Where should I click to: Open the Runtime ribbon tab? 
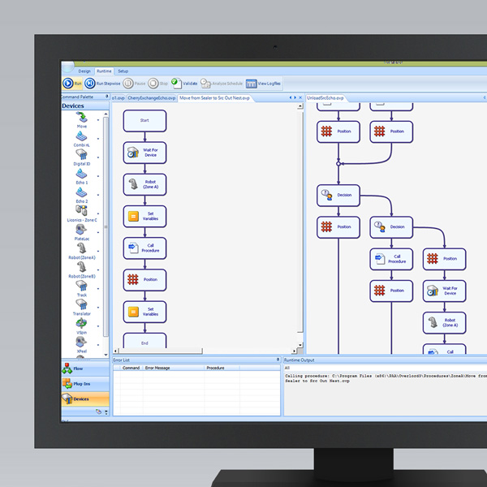point(104,71)
